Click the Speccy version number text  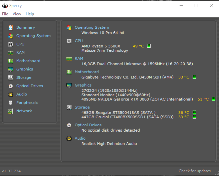(x=11, y=171)
